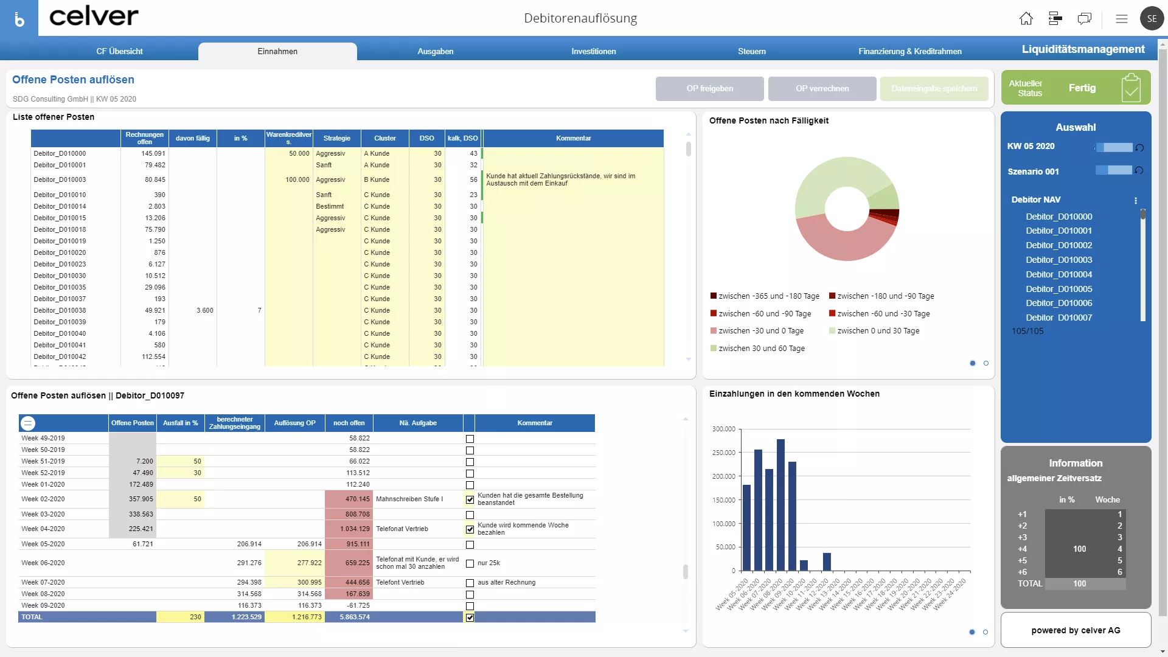Check the Week 49-2019 checkbox
This screenshot has width=1168, height=657.
470,439
